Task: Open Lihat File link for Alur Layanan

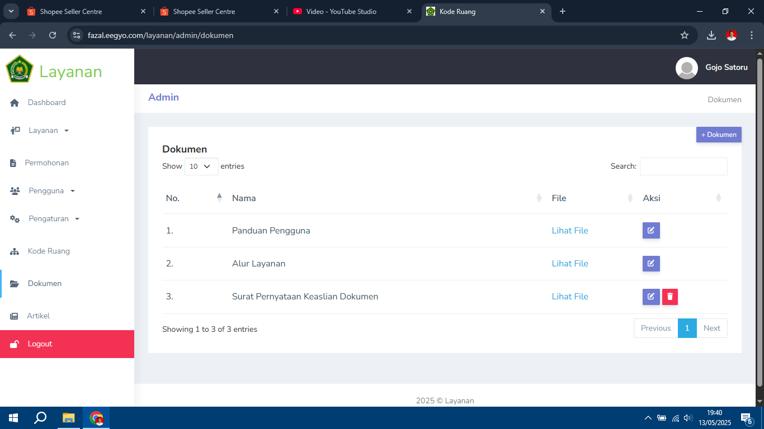Action: pos(569,264)
